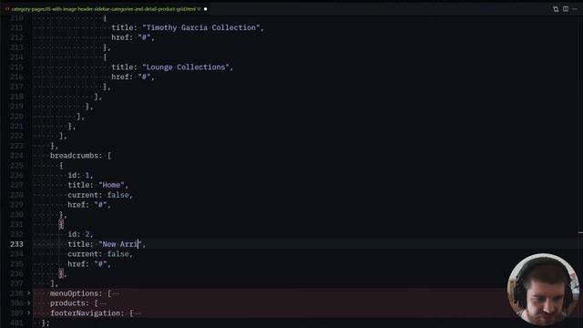Click the id: 2 line

(x=80, y=234)
